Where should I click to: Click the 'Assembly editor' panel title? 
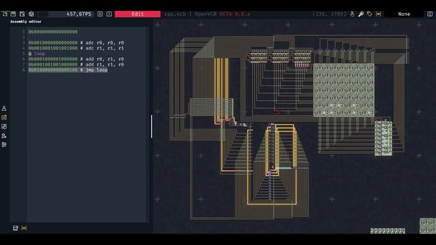click(26, 21)
